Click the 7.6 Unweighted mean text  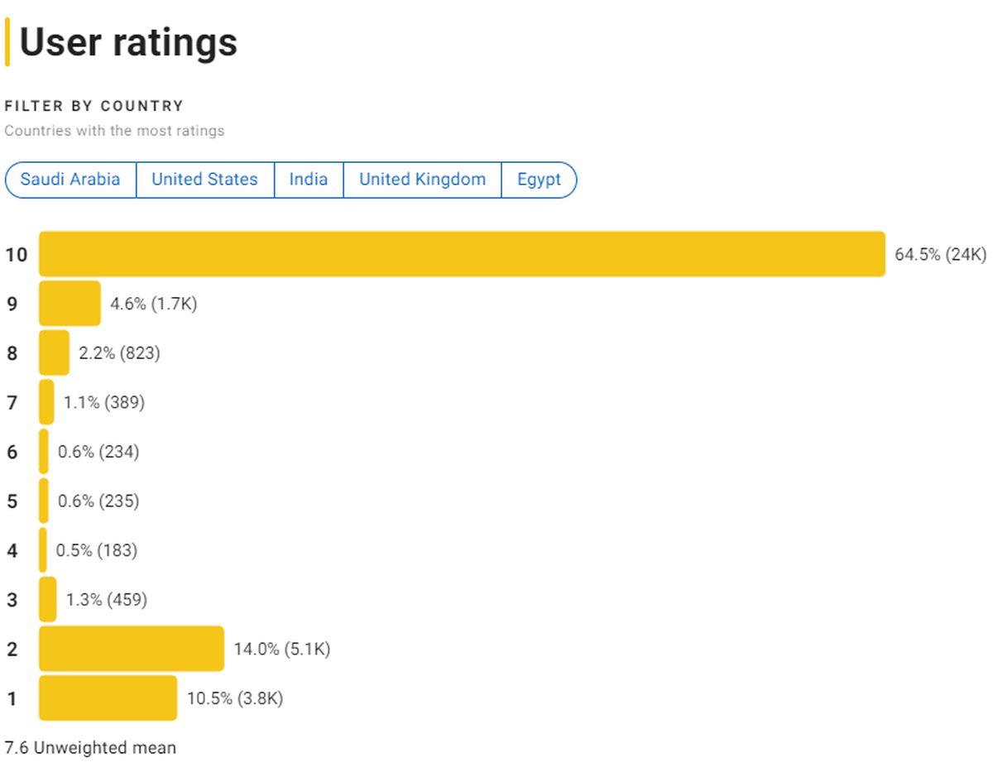90,748
